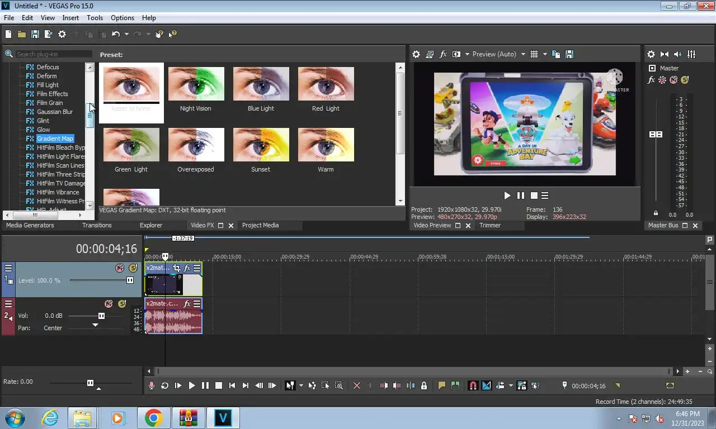Open audio track 2 hamburger menu
Image resolution: width=716 pixels, height=429 pixels.
click(x=8, y=304)
